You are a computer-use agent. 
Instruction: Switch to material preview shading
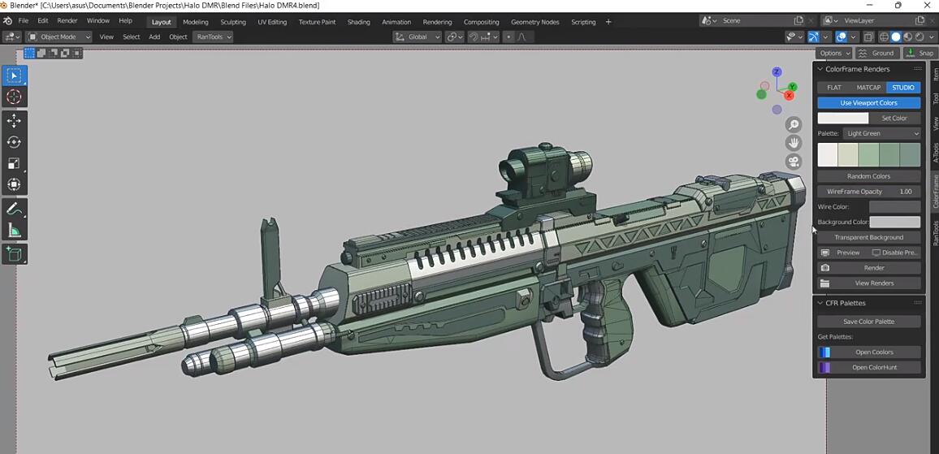click(908, 37)
